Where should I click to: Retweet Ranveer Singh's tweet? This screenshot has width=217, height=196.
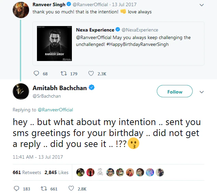point(63,73)
